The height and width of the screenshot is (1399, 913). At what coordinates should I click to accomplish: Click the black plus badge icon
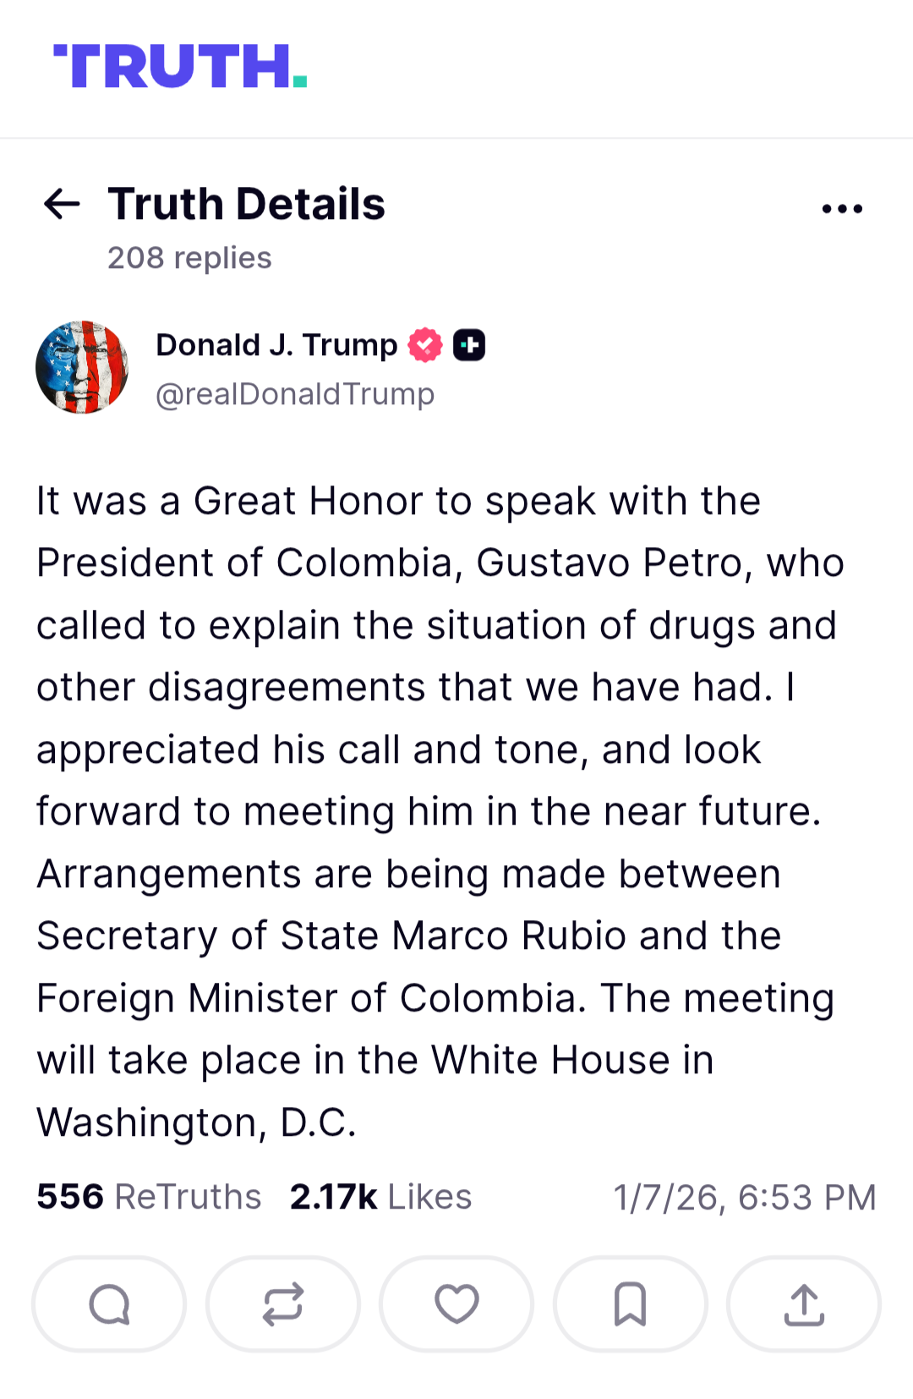click(469, 345)
